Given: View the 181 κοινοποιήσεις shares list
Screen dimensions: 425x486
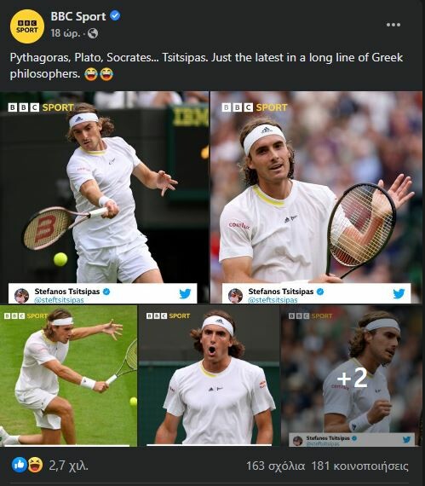Looking at the screenshot, I should pyautogui.click(x=360, y=466).
